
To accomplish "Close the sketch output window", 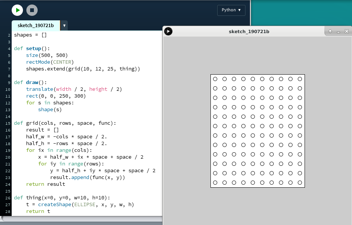I will pos(347,32).
